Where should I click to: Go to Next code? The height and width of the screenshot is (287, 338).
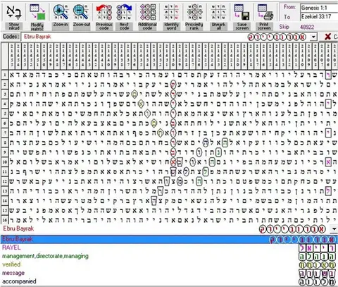point(124,12)
